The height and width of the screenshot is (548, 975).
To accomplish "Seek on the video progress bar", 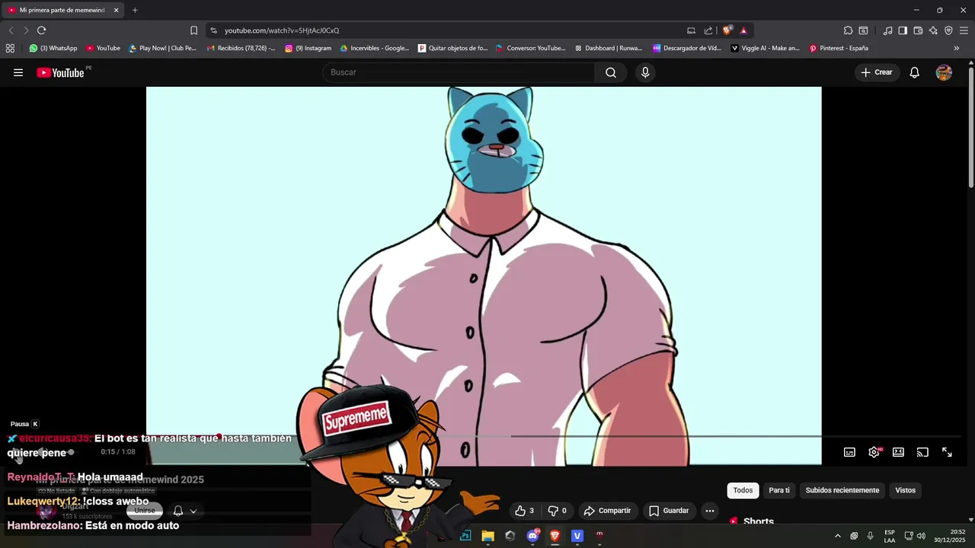I will pos(484,437).
